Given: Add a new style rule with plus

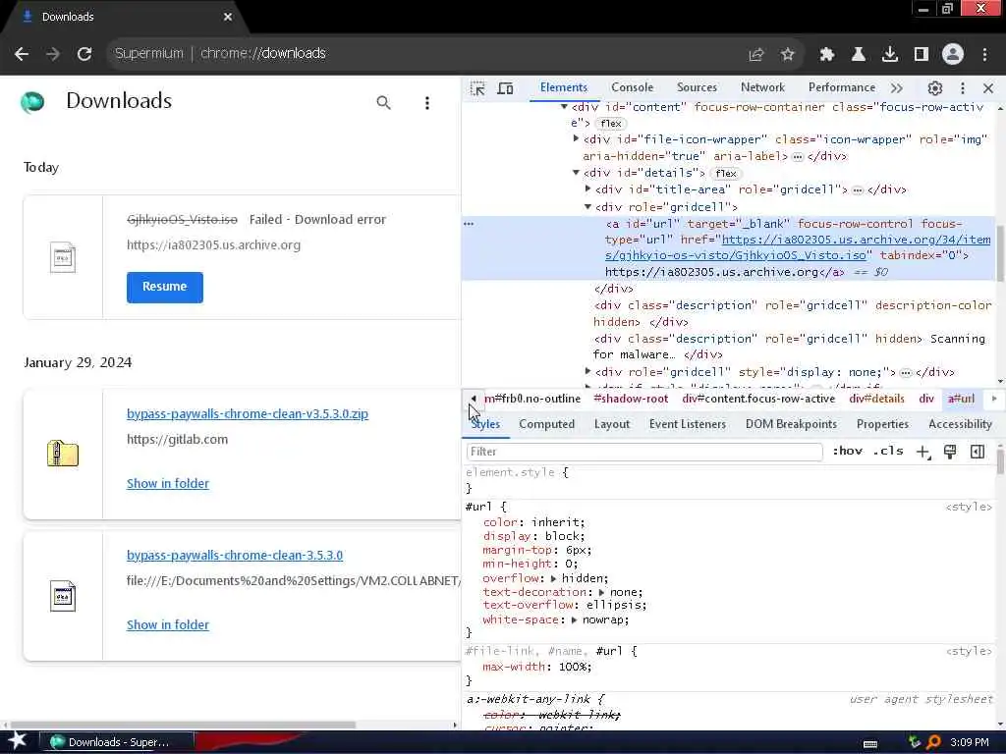Looking at the screenshot, I should point(922,452).
